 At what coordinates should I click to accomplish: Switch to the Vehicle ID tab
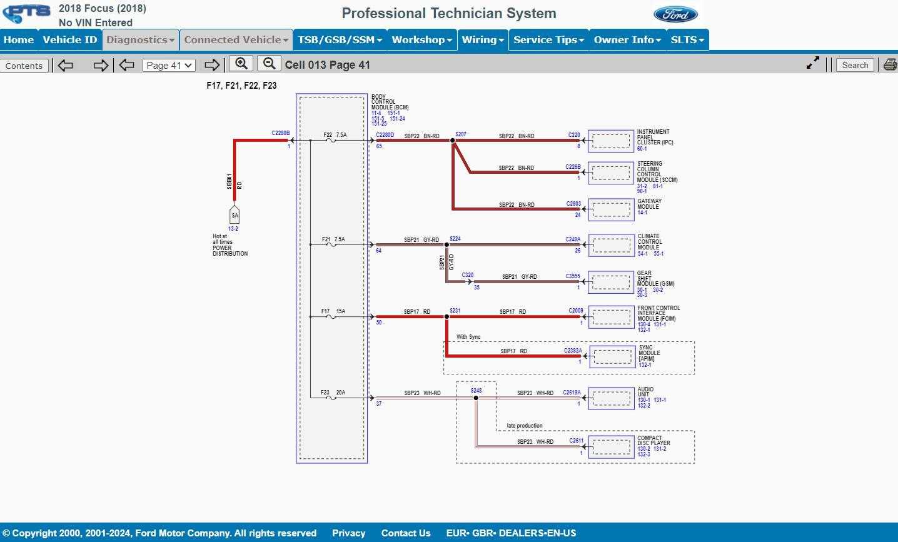coord(69,39)
